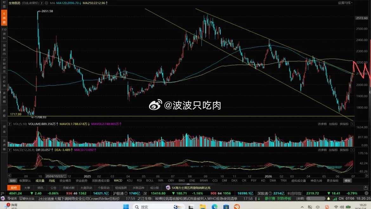Screen dimensions: 371x209
Task: Switch to the 股吧 tab
Action: tap(14, 188)
